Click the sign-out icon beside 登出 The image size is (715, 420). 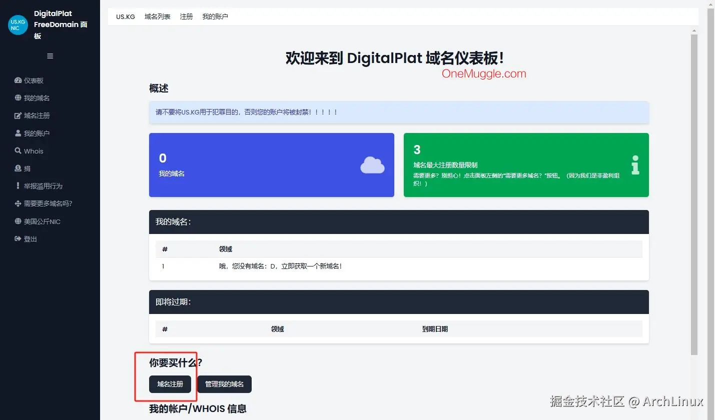tap(18, 239)
